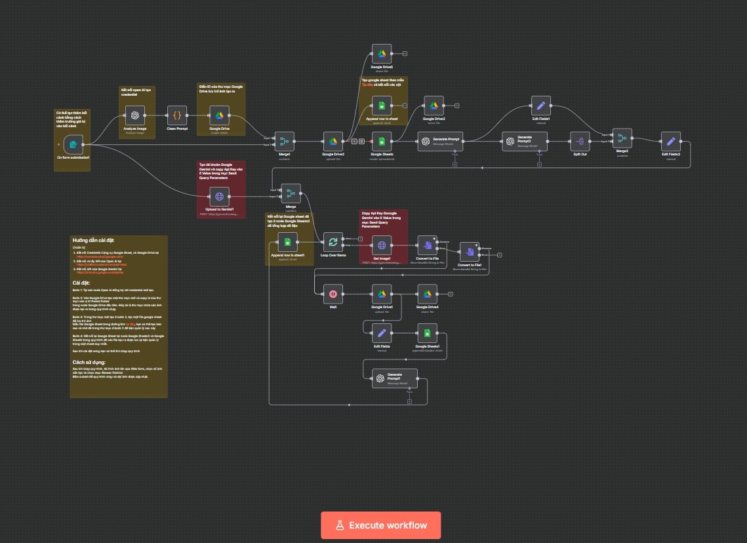Select the Upload to Gemini HTTP node
Image resolution: width=747 pixels, height=543 pixels.
(219, 196)
